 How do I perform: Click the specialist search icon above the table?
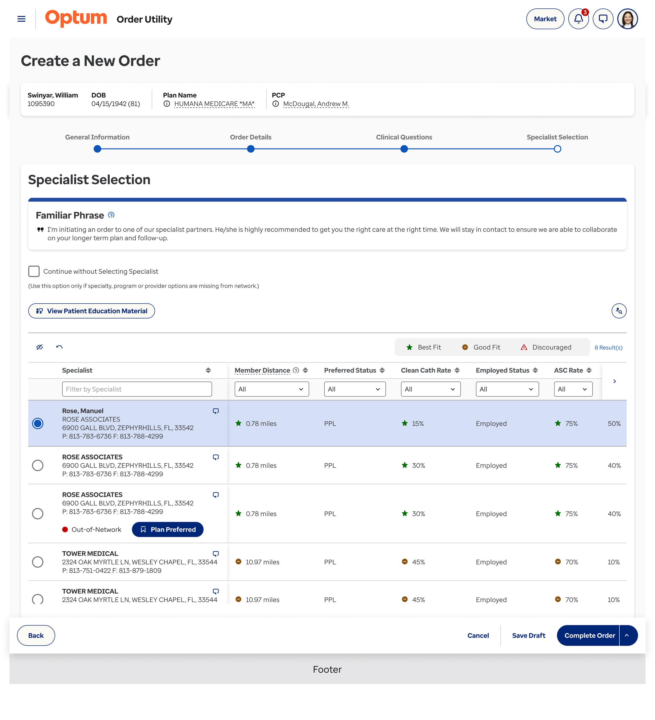pyautogui.click(x=619, y=311)
